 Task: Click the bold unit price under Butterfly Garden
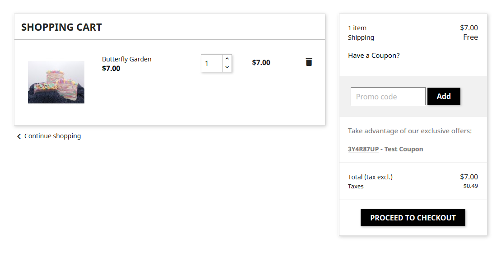111,69
